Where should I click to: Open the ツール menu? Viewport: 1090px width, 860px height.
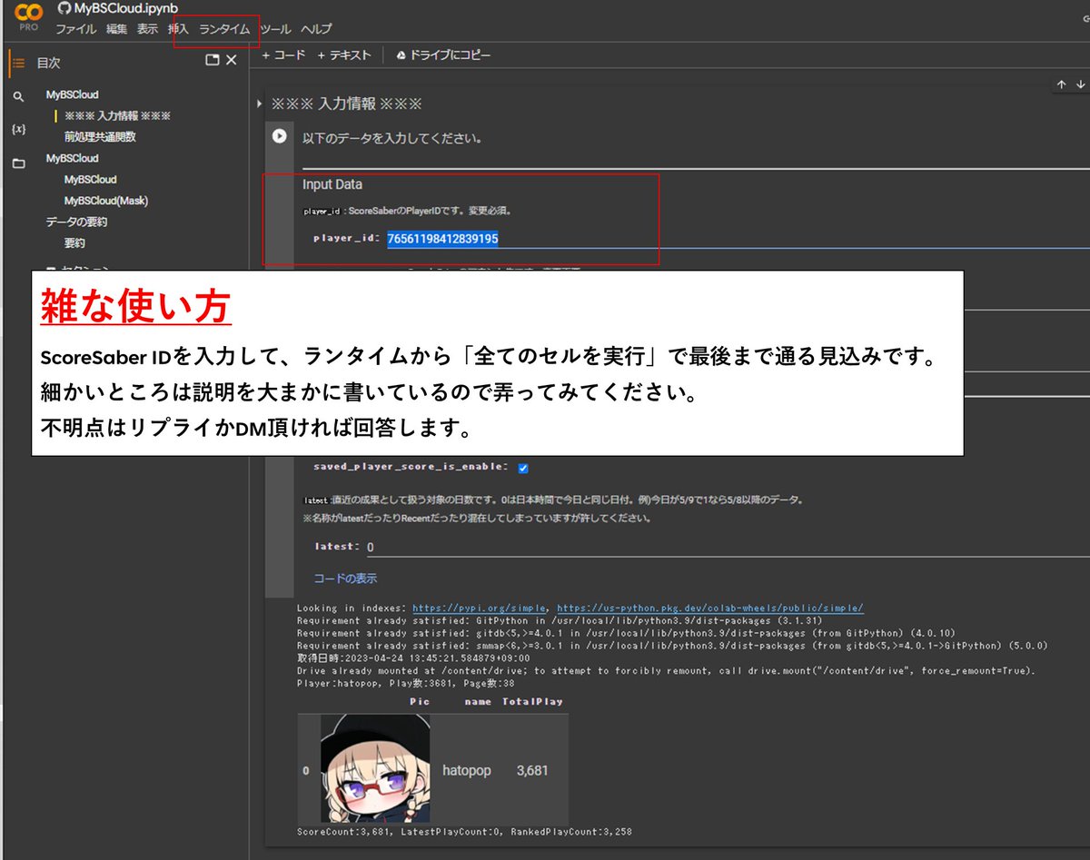[x=275, y=29]
